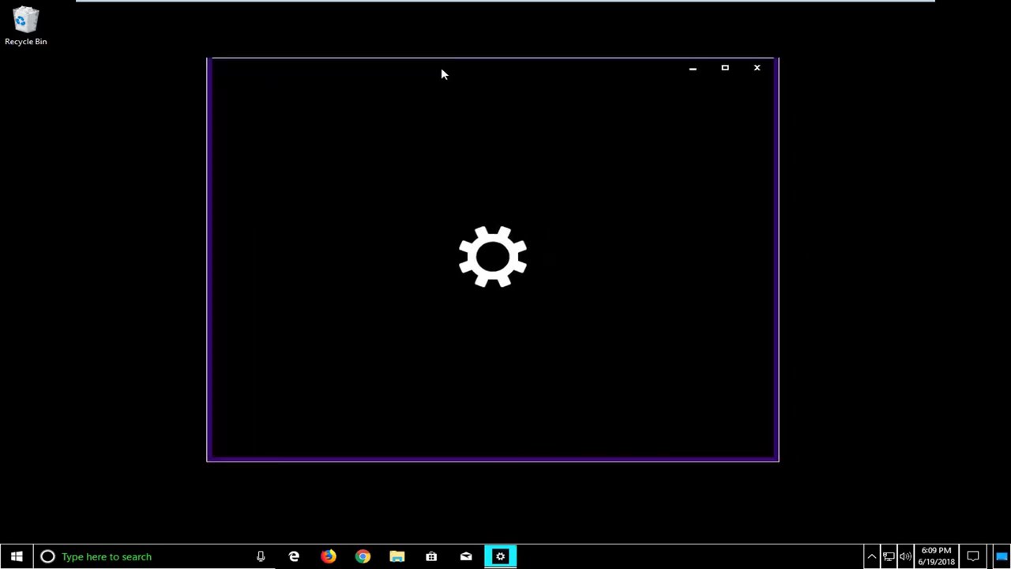This screenshot has width=1011, height=569.
Task: Open the network status tray icon
Action: tap(889, 556)
